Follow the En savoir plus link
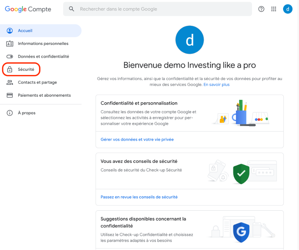 [x=216, y=85]
